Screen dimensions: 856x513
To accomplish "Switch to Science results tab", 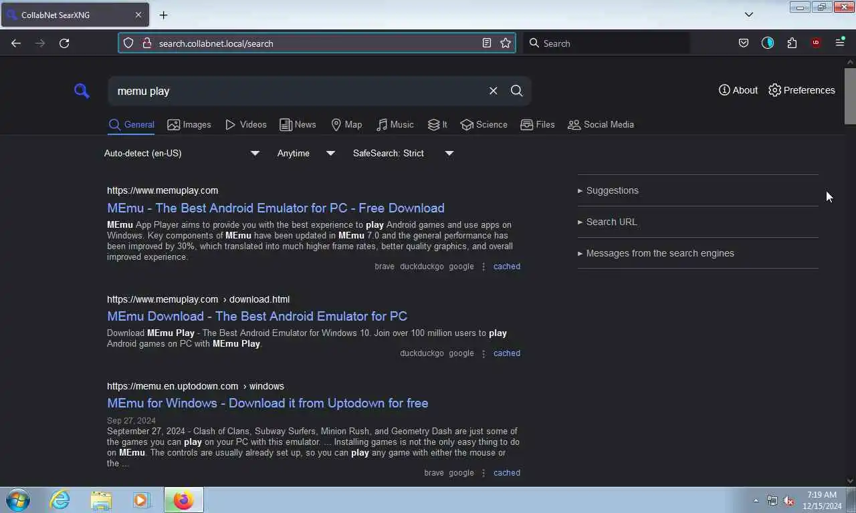I will [484, 124].
